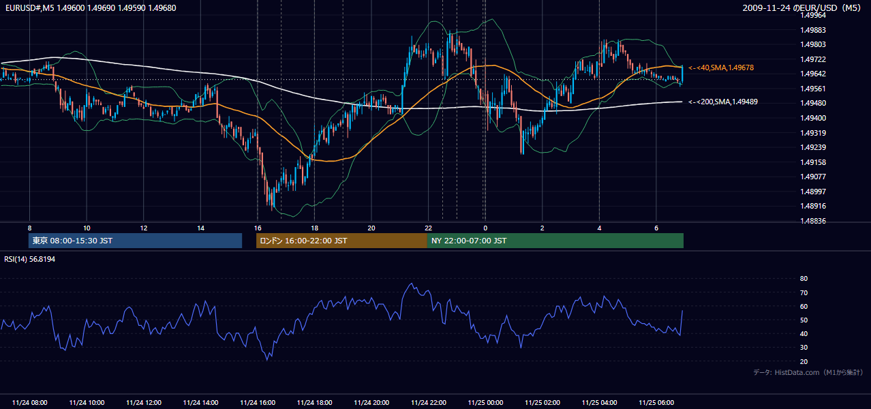Click the 11/24 14:00 time label
Screen dimensions: 871x409
(200, 403)
